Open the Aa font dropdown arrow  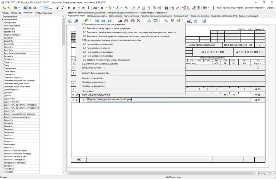[99, 8]
